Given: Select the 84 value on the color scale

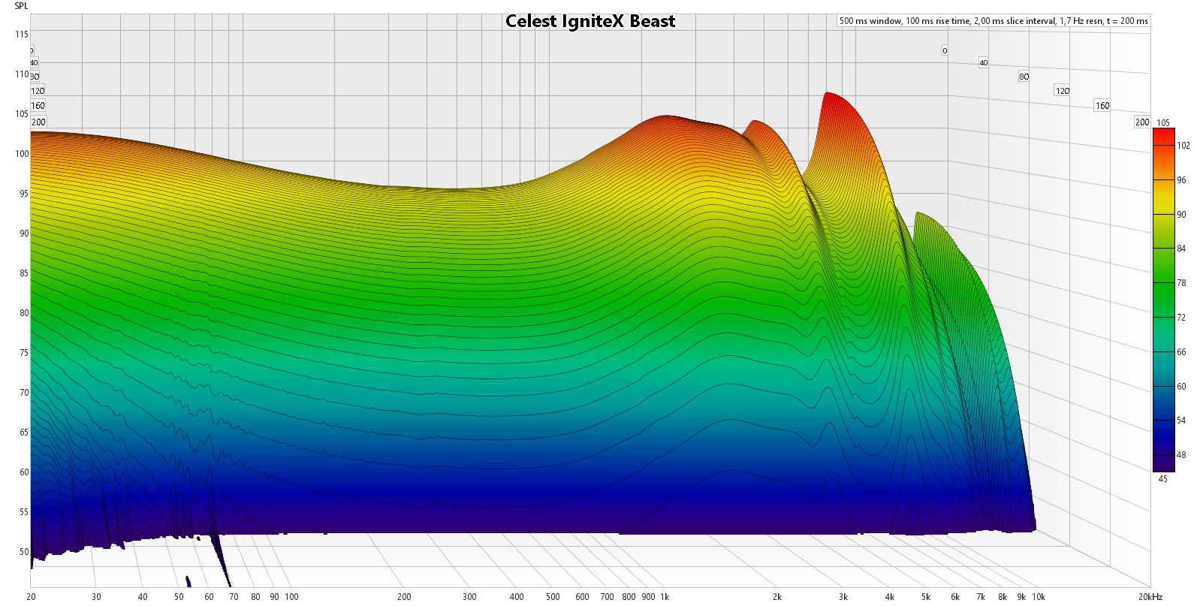Looking at the screenshot, I should 1182,249.
